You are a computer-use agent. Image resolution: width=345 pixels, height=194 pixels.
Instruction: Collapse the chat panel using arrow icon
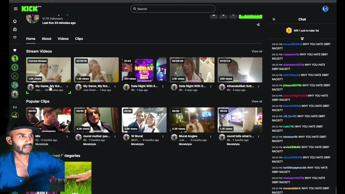tap(274, 19)
